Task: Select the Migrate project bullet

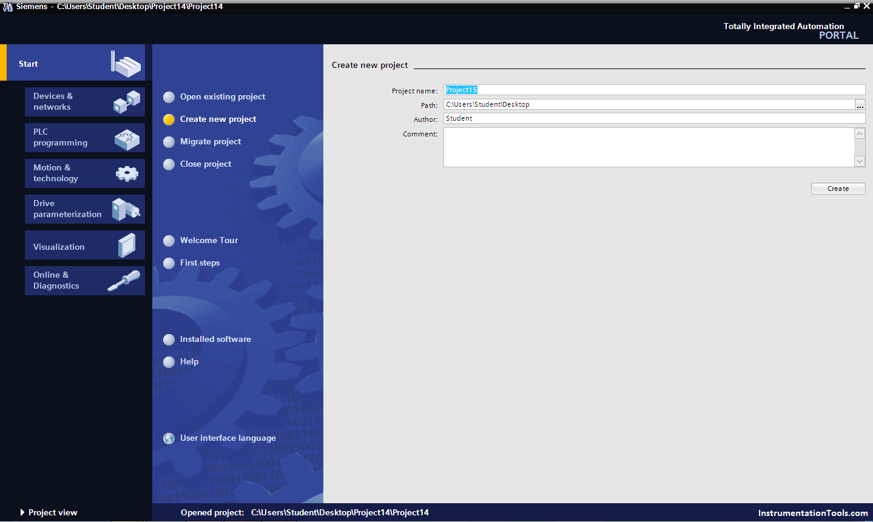Action: (x=169, y=142)
